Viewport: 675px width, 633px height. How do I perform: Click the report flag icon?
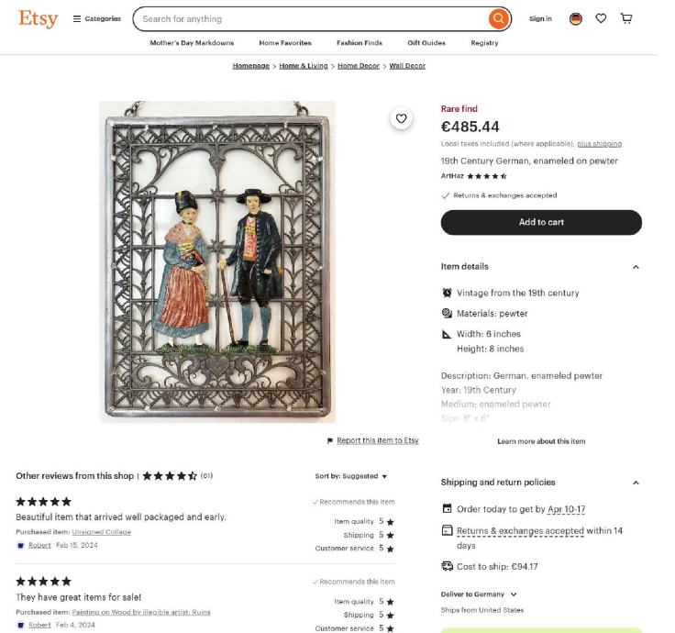(x=330, y=441)
